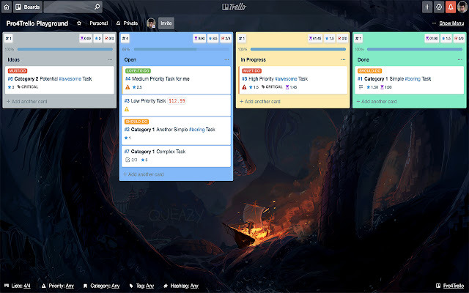This screenshot has height=293, width=469.
Task: Click the SHOULD-DO label on card #2
Action: [x=136, y=122]
